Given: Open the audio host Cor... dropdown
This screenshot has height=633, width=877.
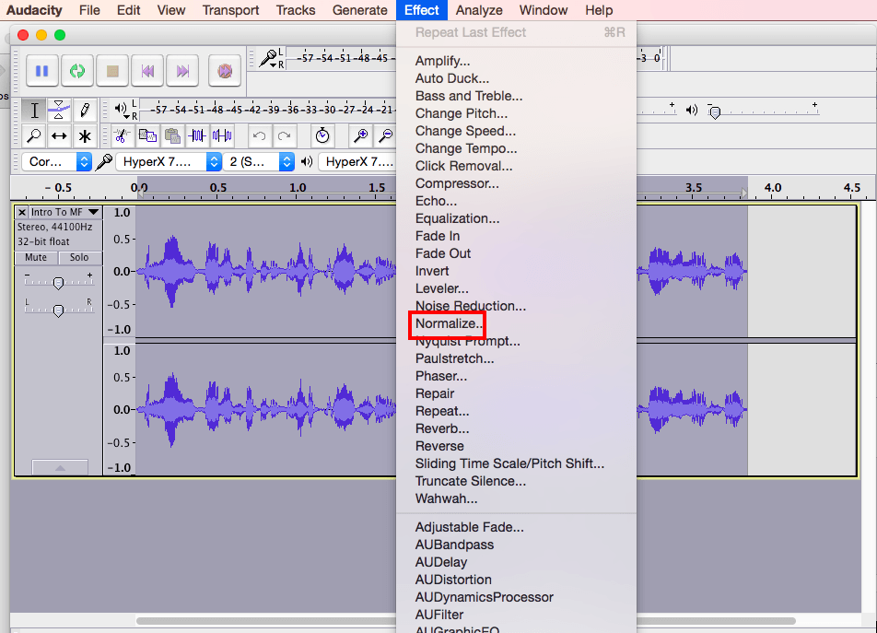Looking at the screenshot, I should [x=56, y=162].
